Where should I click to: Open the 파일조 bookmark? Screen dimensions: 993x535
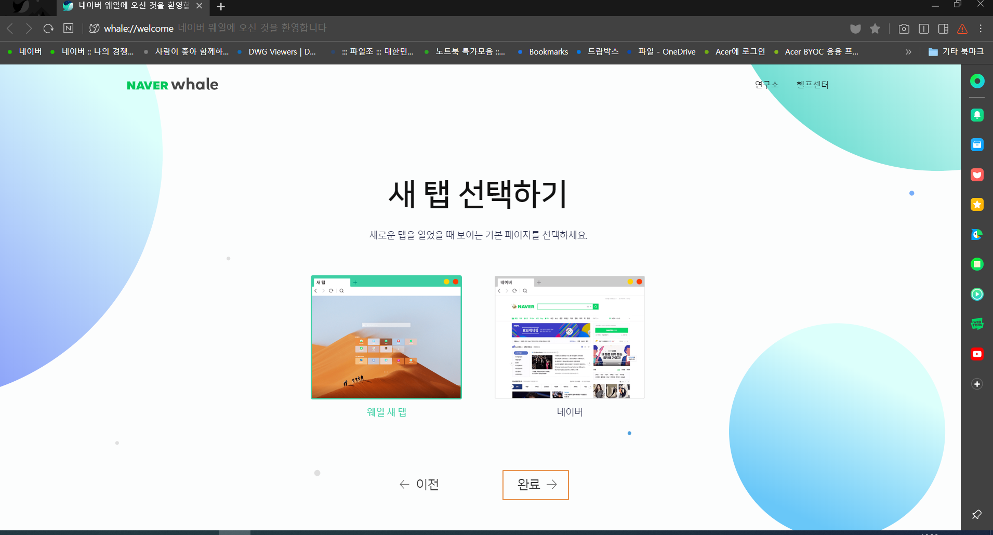point(373,51)
